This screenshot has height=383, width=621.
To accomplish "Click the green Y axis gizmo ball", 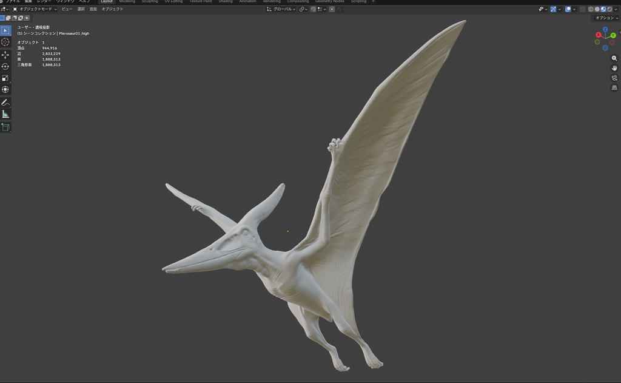I will 613,35.
